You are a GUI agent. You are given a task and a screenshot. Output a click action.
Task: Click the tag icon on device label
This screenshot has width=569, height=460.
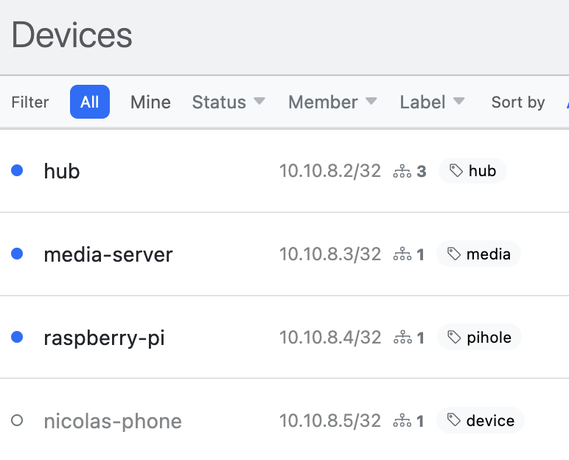(453, 420)
